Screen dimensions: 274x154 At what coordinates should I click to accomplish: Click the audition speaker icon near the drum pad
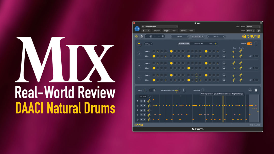250,90
